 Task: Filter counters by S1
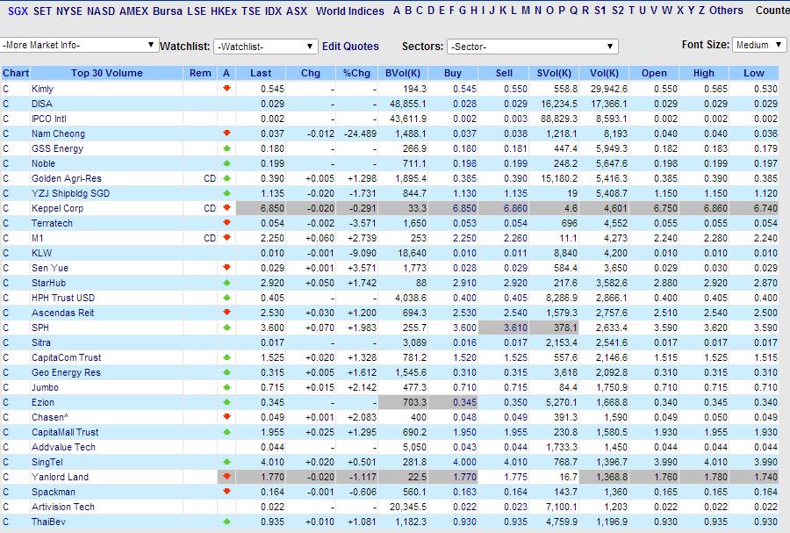click(600, 10)
